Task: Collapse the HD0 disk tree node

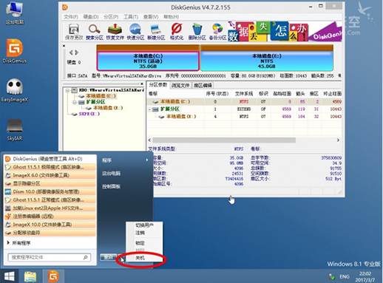Action: coord(67,90)
